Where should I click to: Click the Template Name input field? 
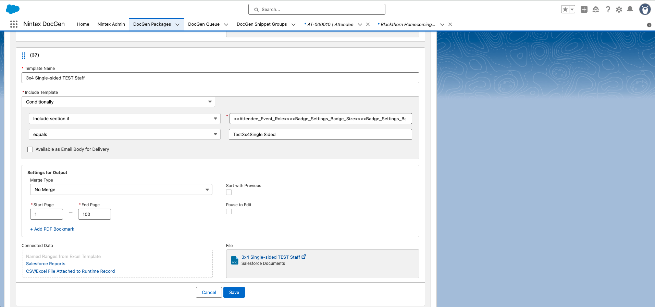[x=220, y=78]
